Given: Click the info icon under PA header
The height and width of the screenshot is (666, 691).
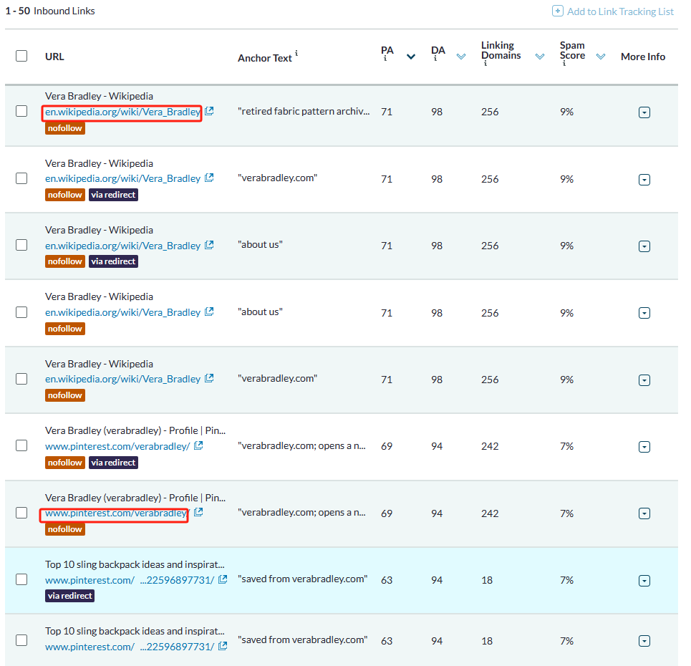Looking at the screenshot, I should [385, 60].
